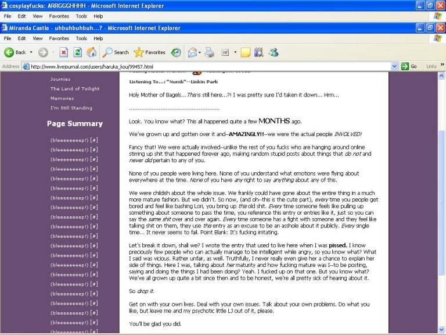Click the green Go button

[x=409, y=66]
